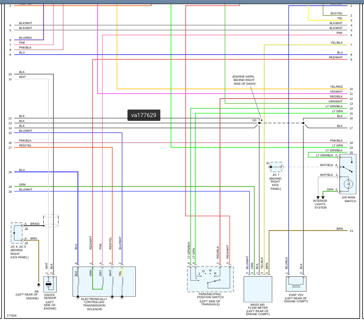This screenshot has height=320, width=364.
Task: Select the O/D main switch symbol
Action: pyautogui.click(x=348, y=174)
